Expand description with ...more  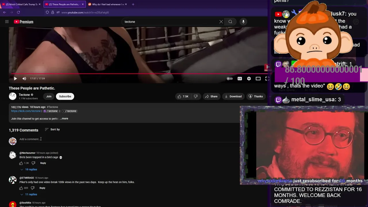64,118
